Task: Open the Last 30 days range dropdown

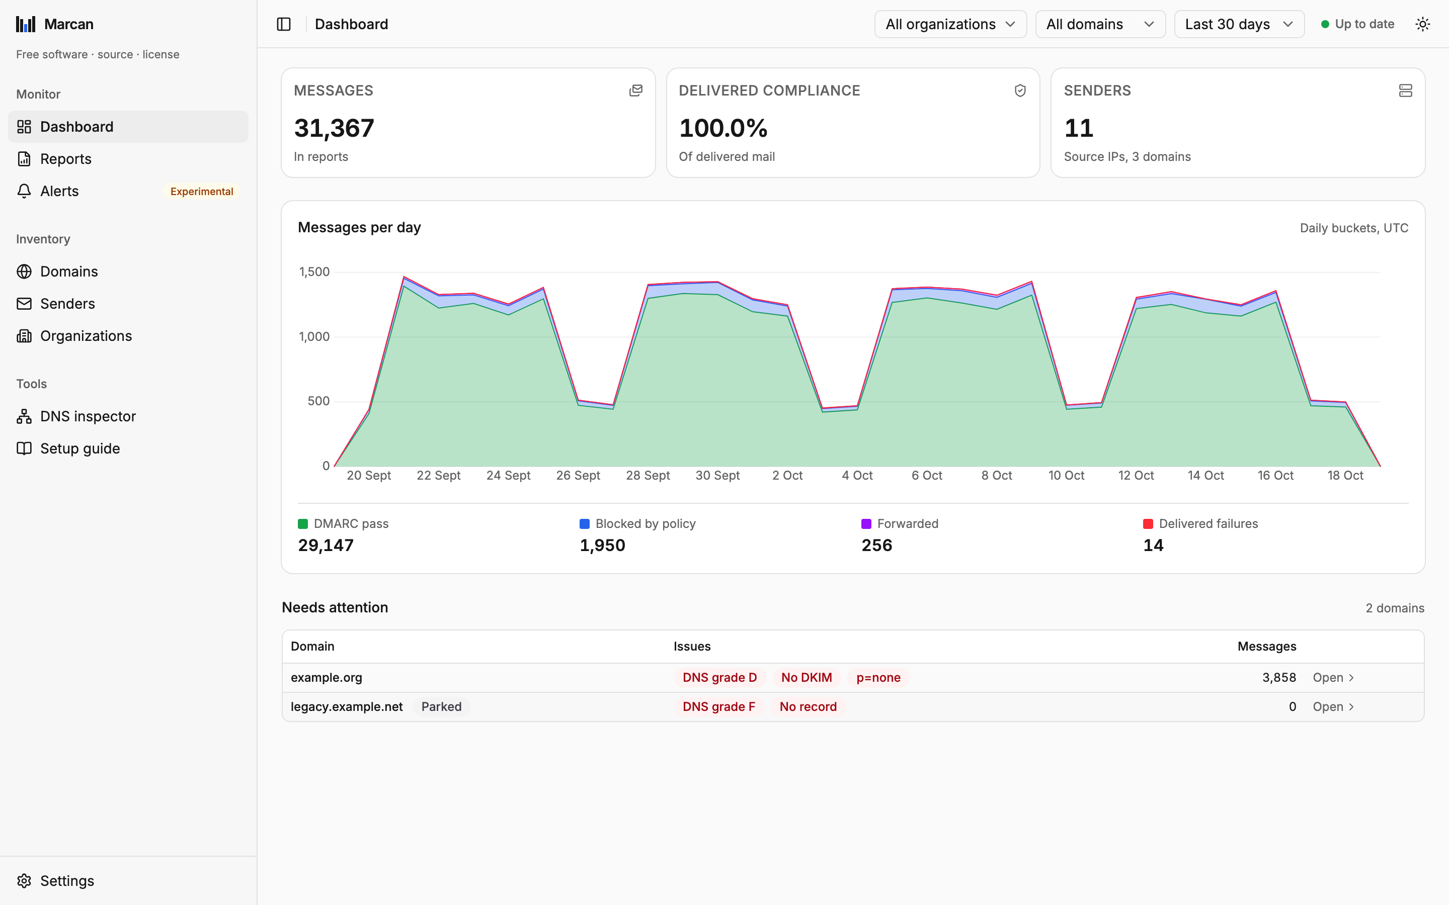Action: pos(1239,24)
